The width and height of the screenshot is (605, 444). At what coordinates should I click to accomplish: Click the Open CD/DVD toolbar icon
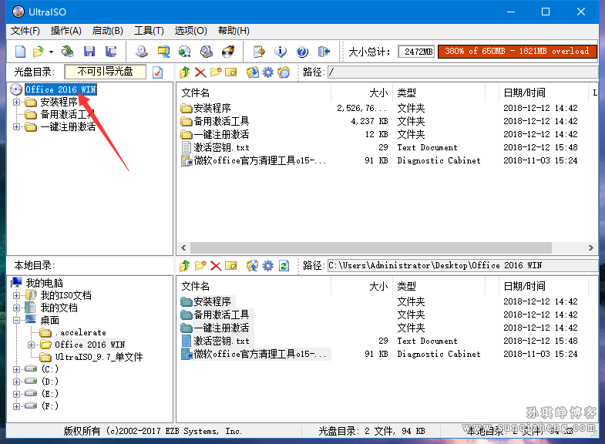click(68, 52)
